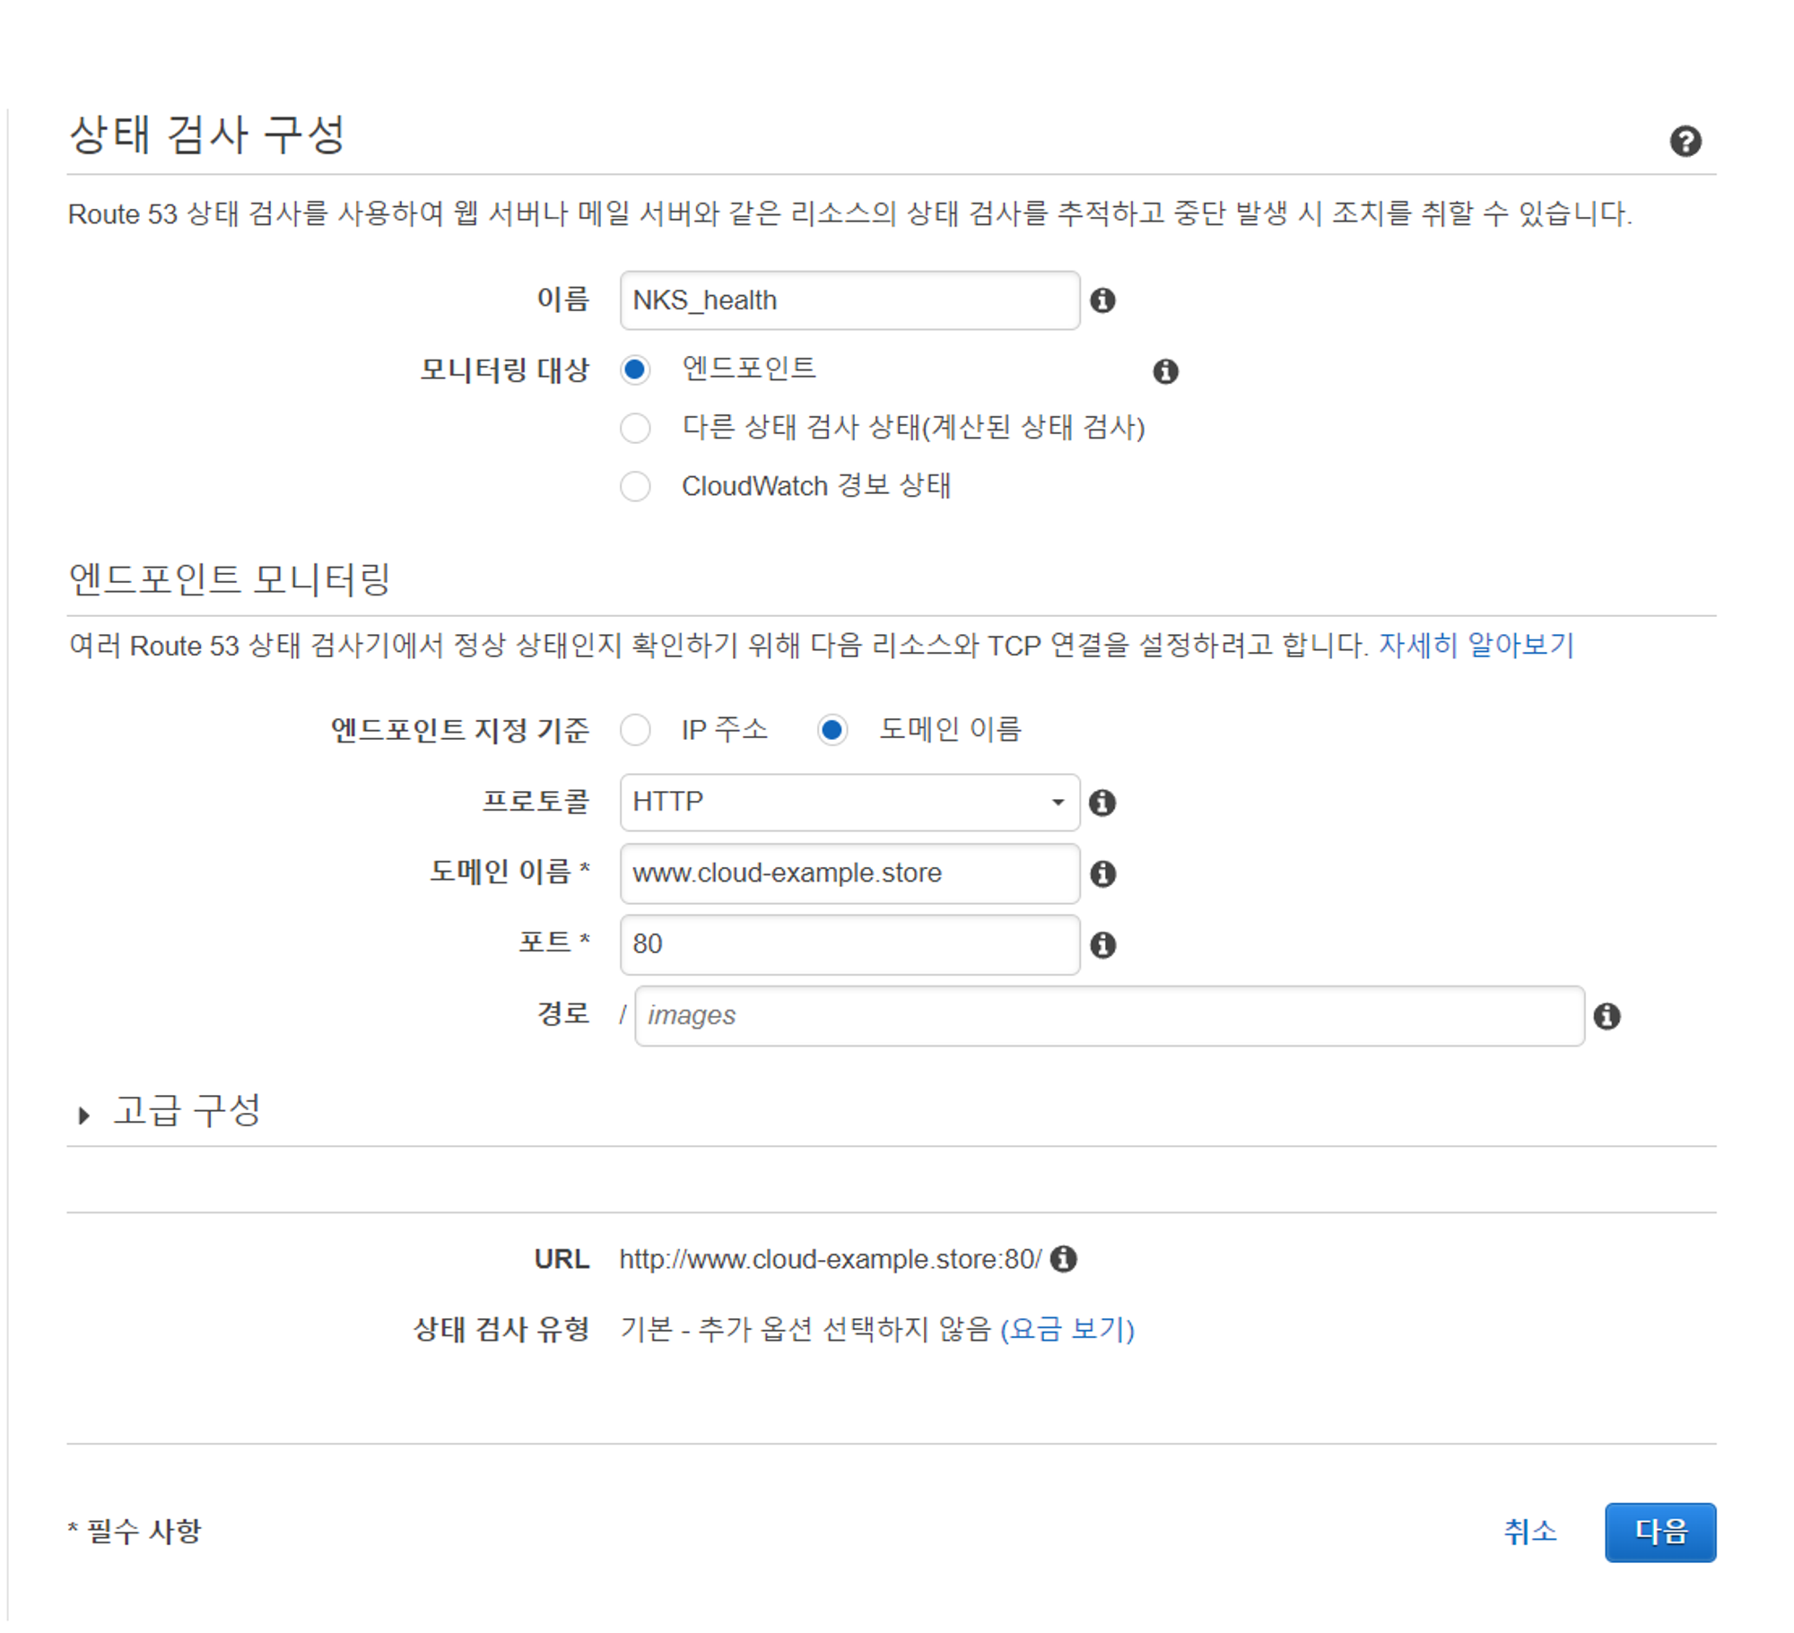The height and width of the screenshot is (1633, 1794).
Task: Click info icon next to port field
Action: 1102,944
